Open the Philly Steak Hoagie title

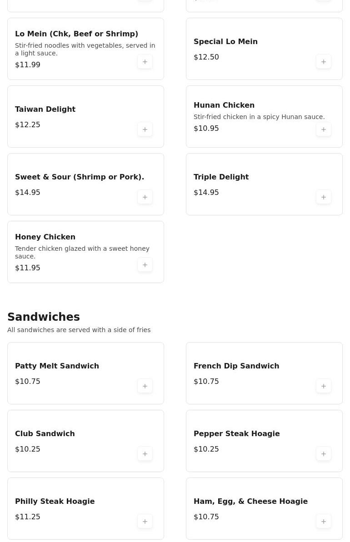(55, 502)
